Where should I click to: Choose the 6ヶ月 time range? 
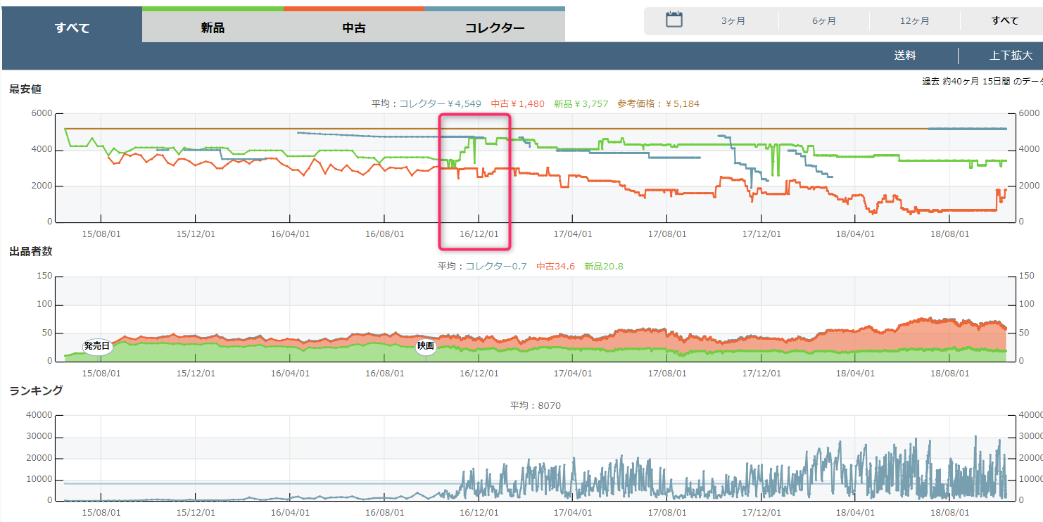(824, 20)
